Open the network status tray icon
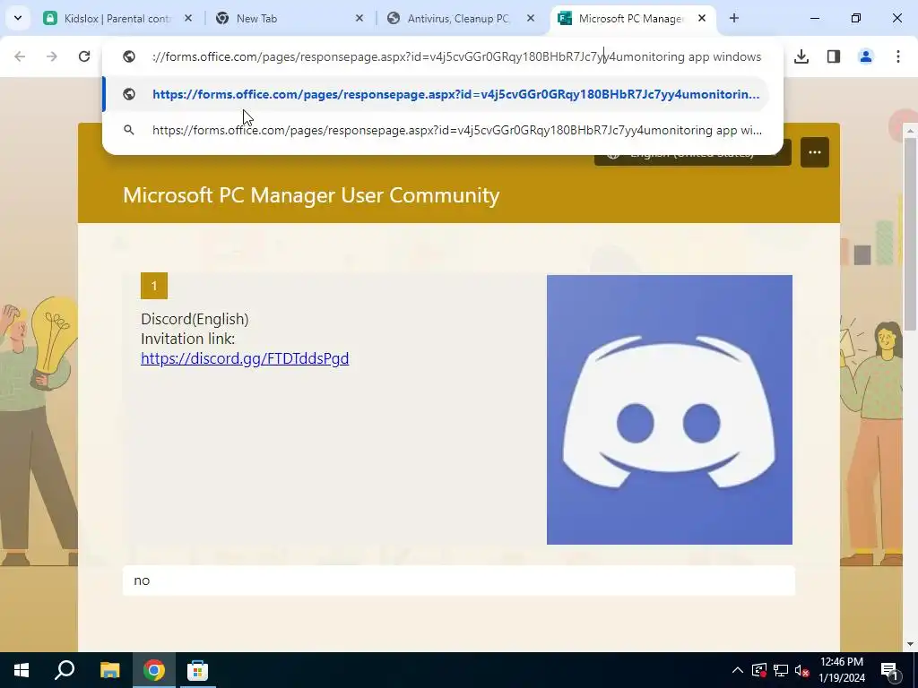The image size is (918, 688). click(x=781, y=670)
